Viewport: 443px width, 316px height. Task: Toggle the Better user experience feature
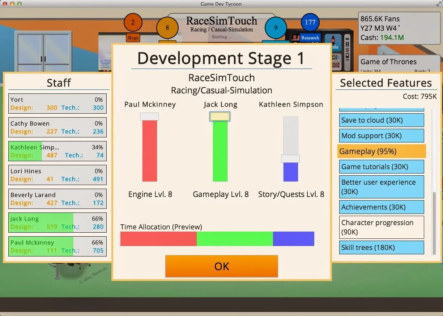382,187
